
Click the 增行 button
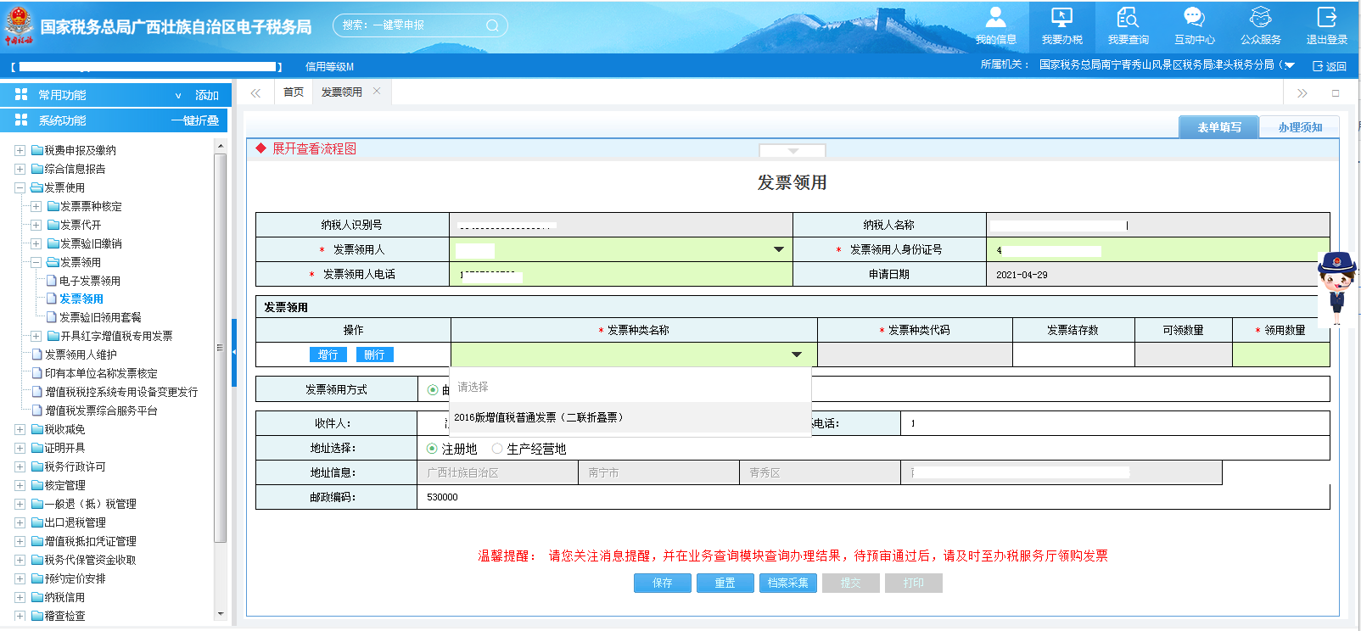click(x=328, y=355)
